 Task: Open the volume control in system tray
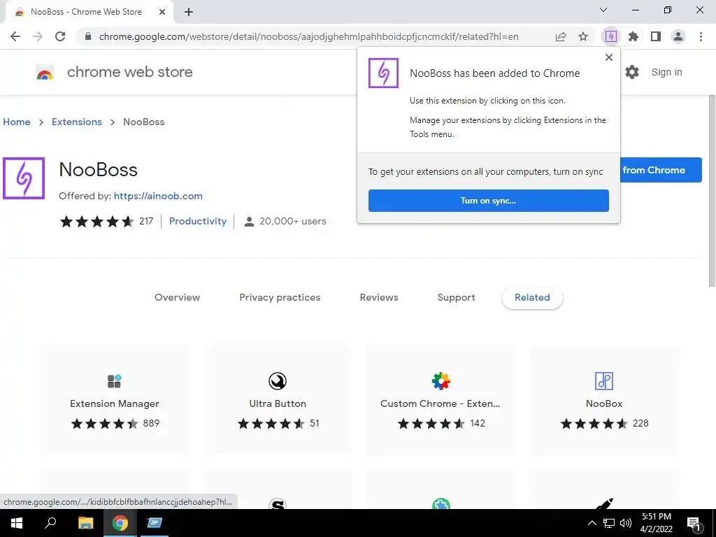[x=626, y=523]
